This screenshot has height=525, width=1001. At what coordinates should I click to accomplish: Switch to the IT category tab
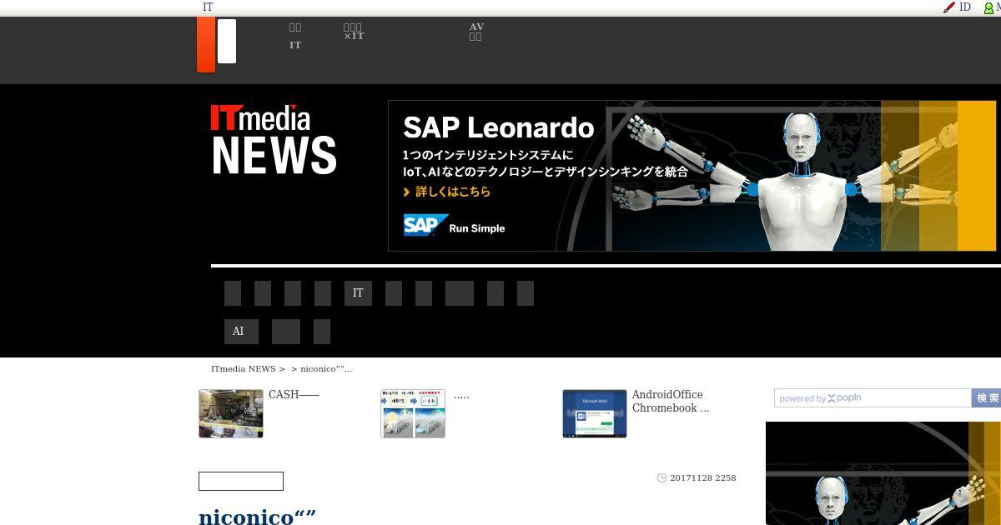[x=358, y=293]
